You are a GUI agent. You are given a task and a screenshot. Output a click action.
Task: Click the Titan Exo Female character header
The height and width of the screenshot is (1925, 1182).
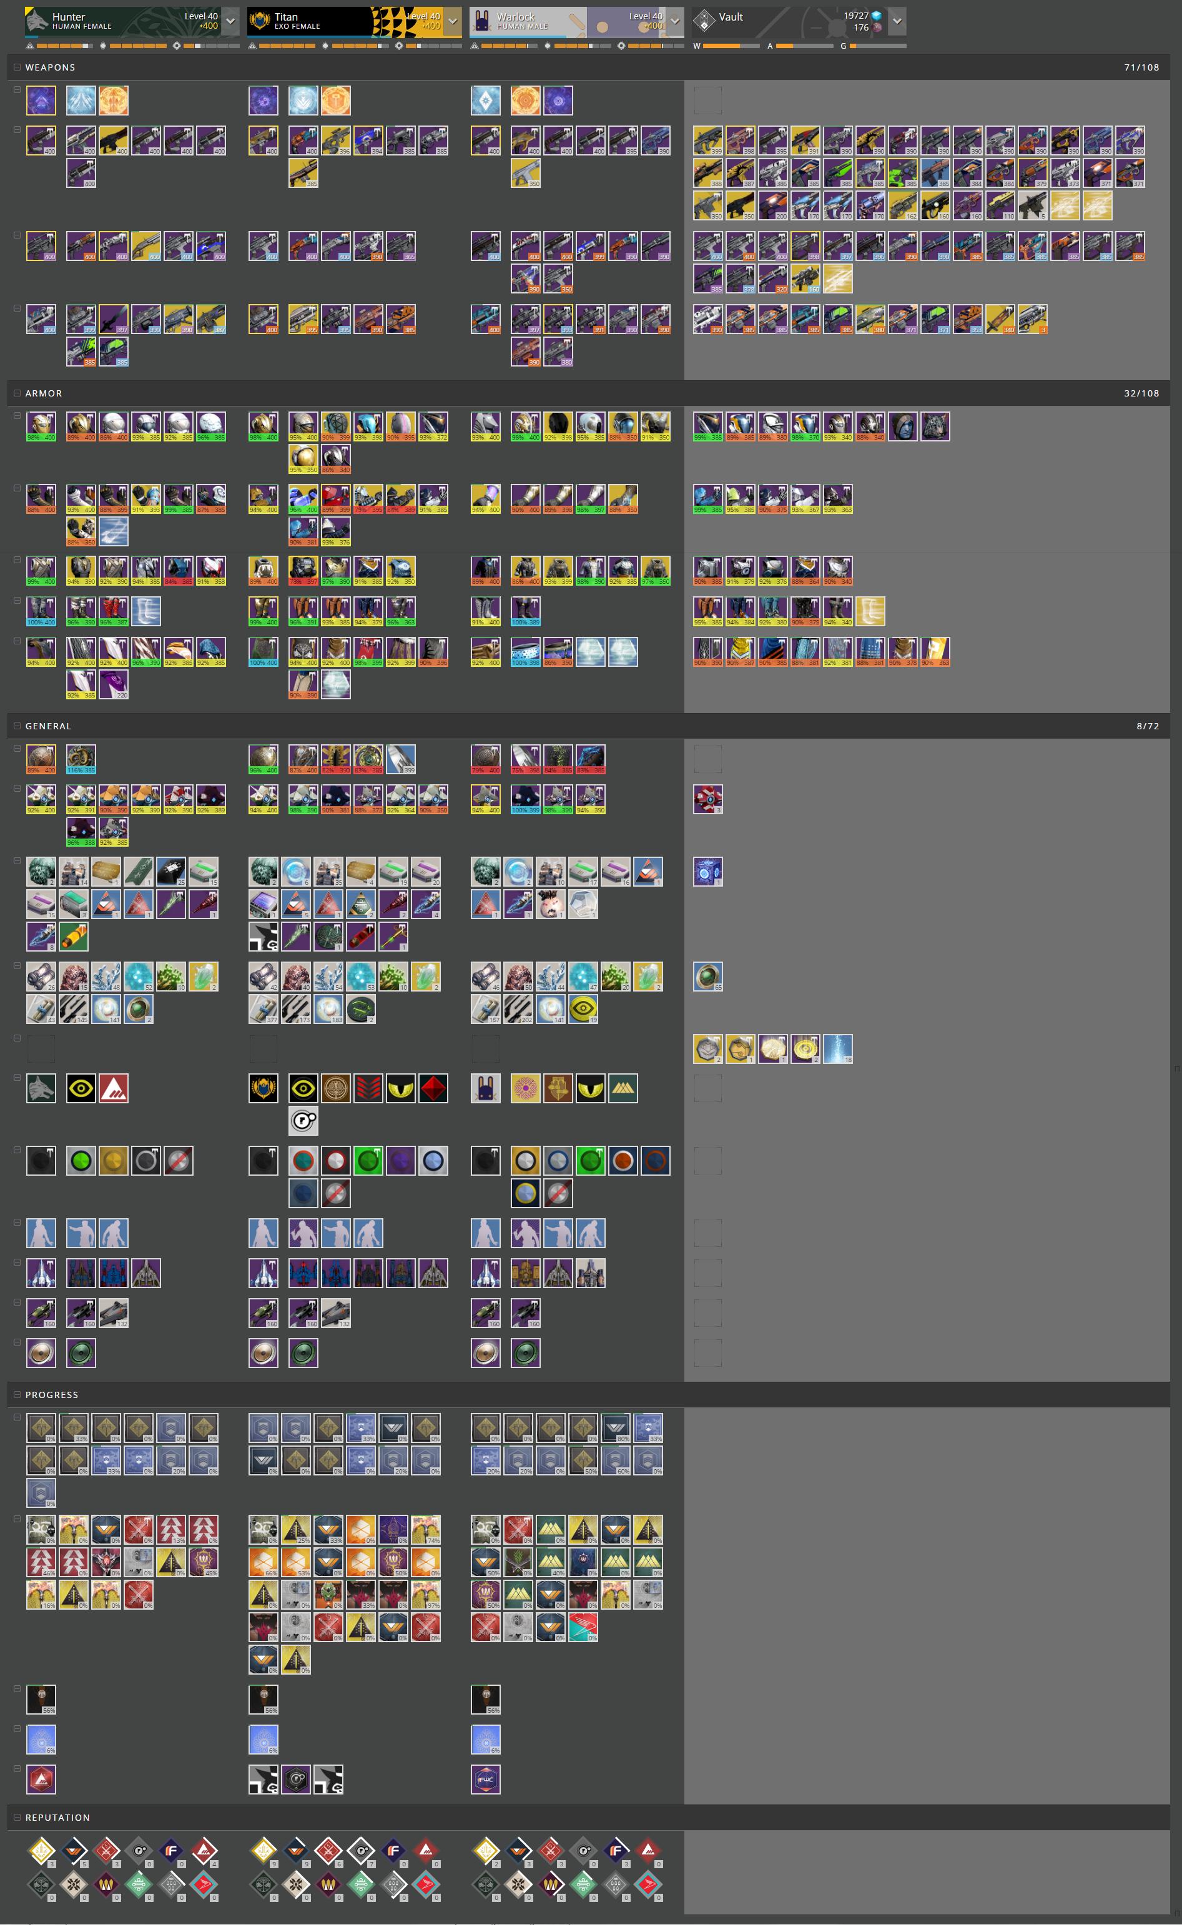(345, 21)
